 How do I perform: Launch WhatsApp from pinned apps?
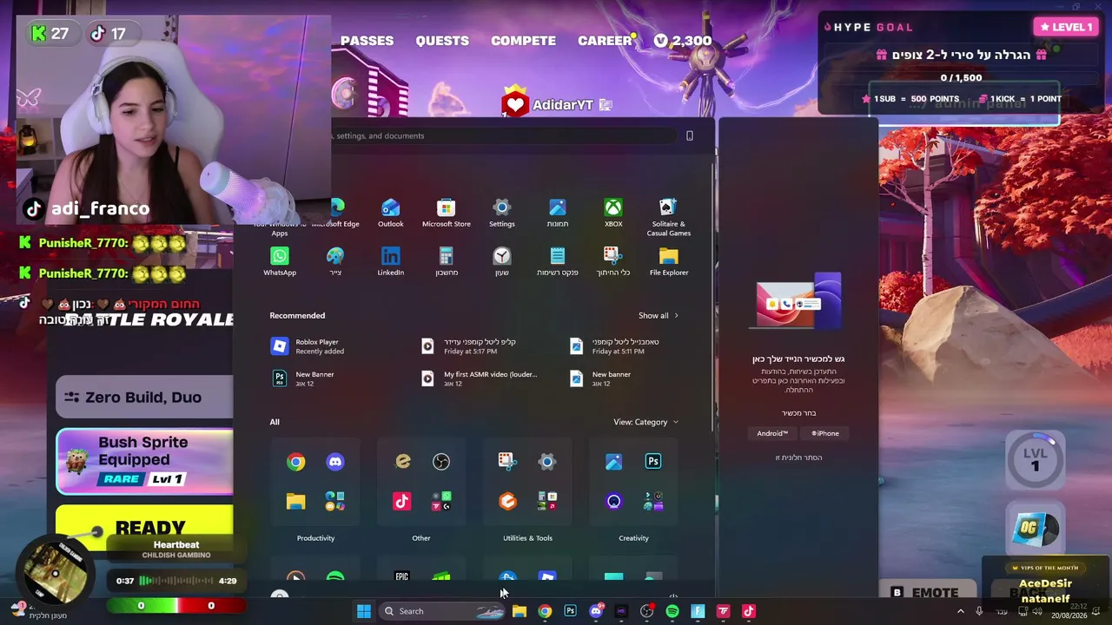tap(279, 261)
